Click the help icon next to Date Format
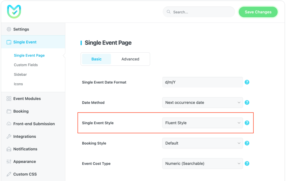The width and height of the screenshot is (286, 181). pyautogui.click(x=247, y=82)
